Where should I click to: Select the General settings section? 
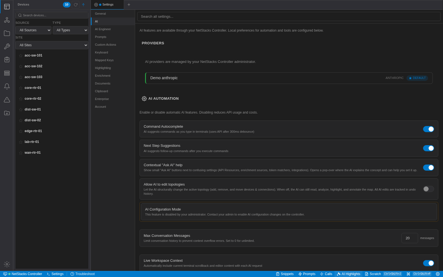pos(113,14)
